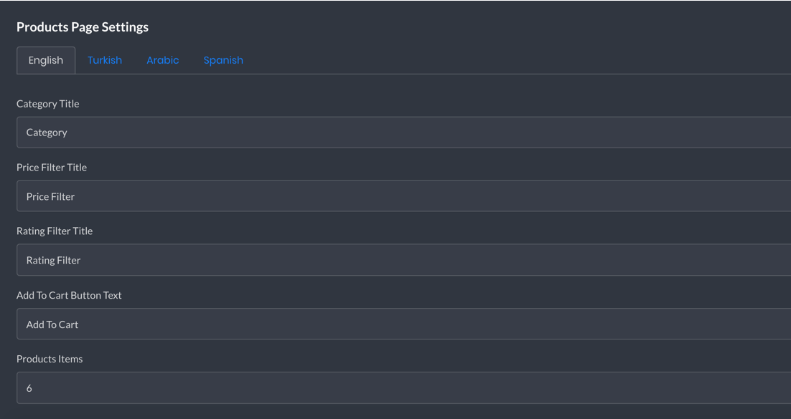Click the "Category Title" label
This screenshot has width=791, height=419.
tap(48, 104)
